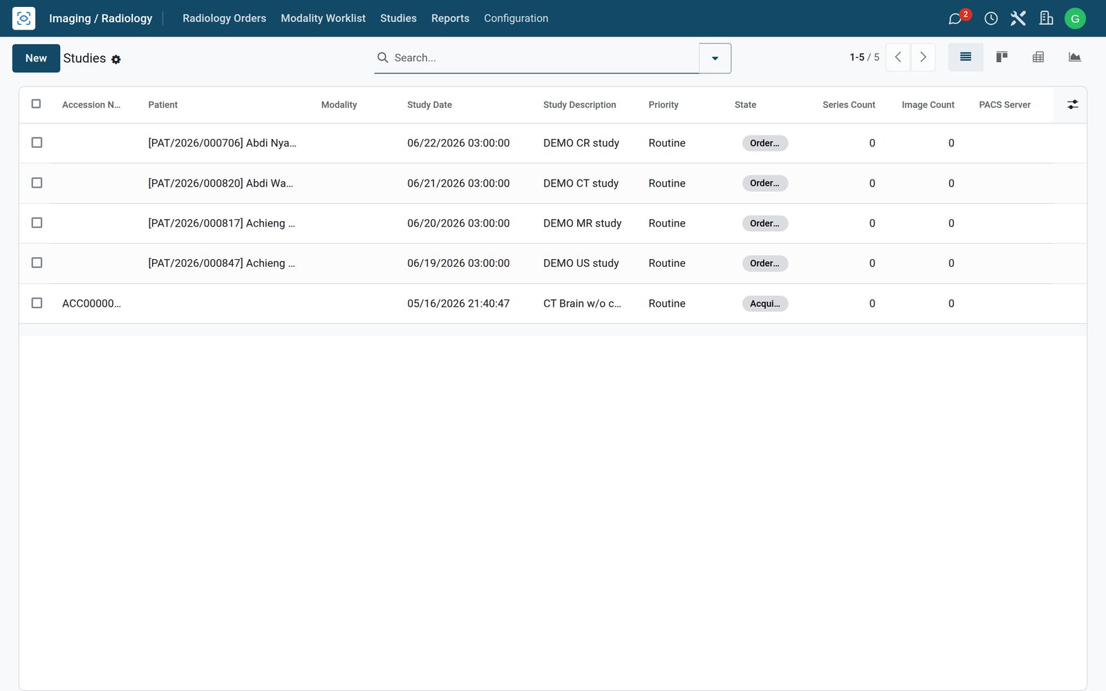The image size is (1106, 691).
Task: Click study date 06/21/2026 03:00:00
Action: [x=458, y=183]
